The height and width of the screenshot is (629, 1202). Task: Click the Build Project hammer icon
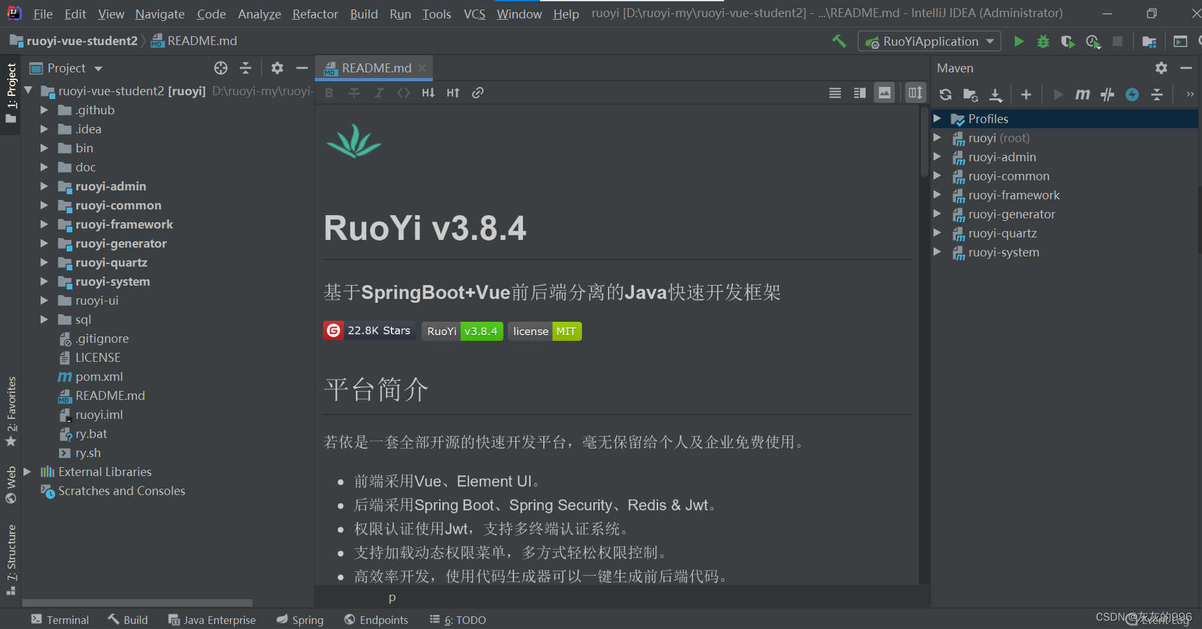[839, 41]
